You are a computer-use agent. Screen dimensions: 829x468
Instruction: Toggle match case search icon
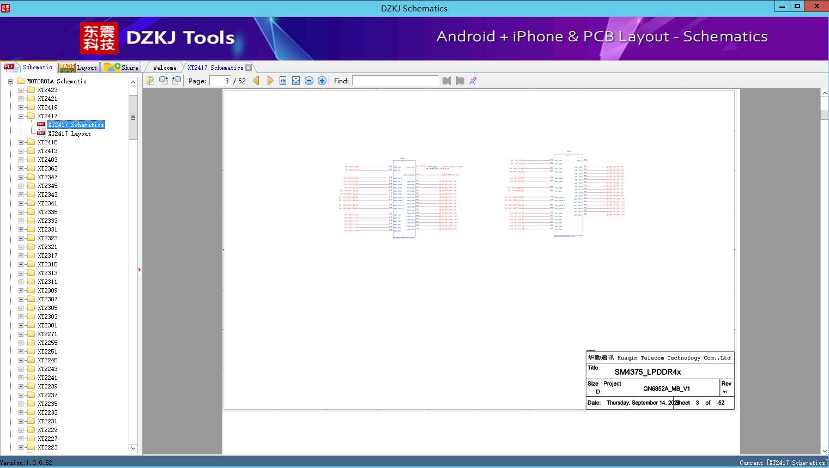point(473,81)
